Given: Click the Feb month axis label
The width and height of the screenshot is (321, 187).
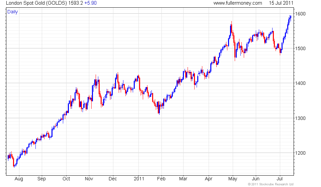Looking at the screenshot, I should 161,179.
